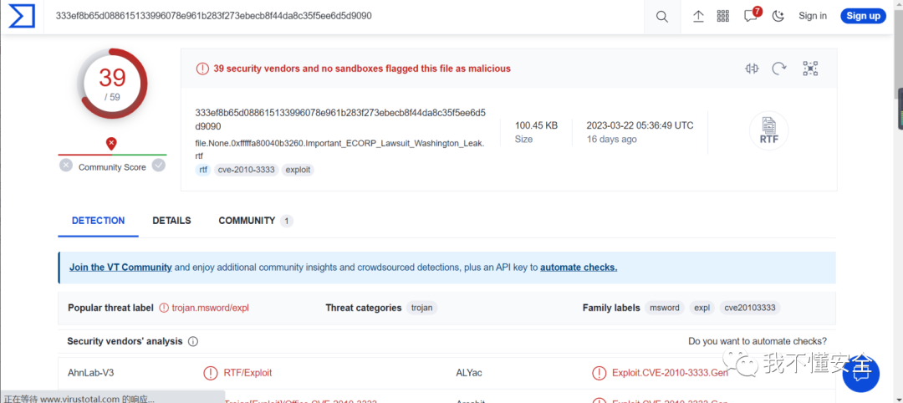Click the hash search input field
The width and height of the screenshot is (903, 403).
(x=345, y=16)
